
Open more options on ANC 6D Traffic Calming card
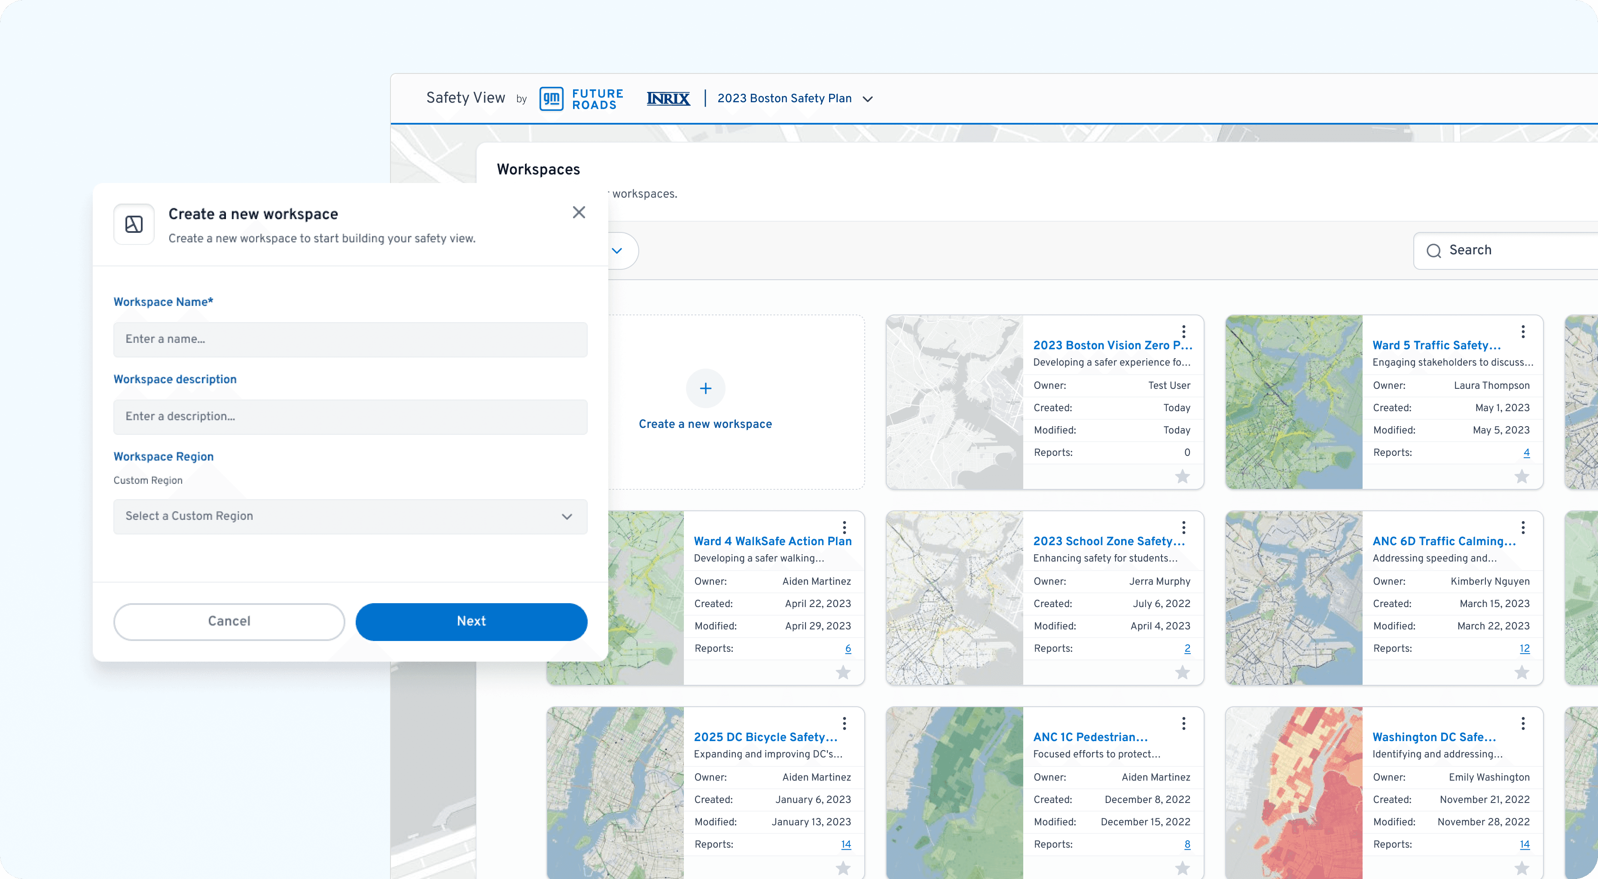1523,527
